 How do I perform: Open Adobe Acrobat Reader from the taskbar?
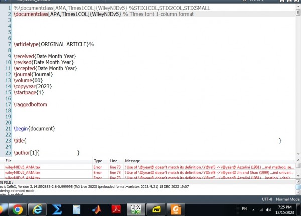[x=115, y=209]
